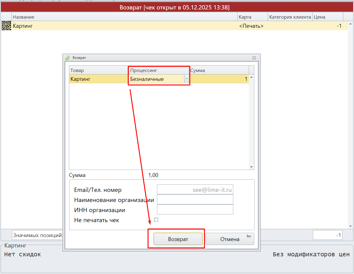Image resolution: width=354 pixels, height=274 pixels.
Task: Close the Возврат dialog with the X icon
Action: (x=254, y=58)
